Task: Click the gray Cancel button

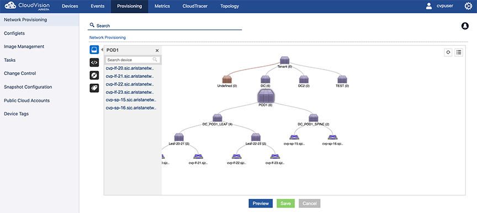Action: click(x=310, y=204)
